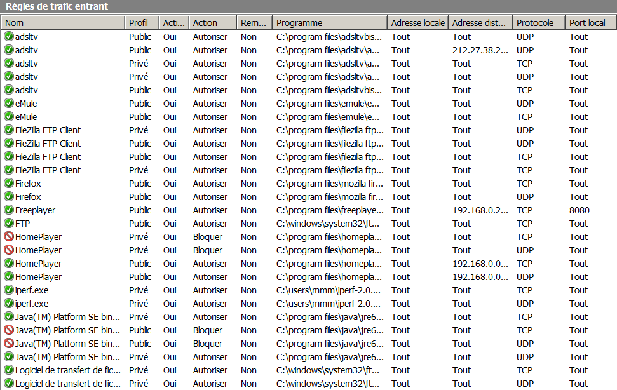Screen dimensions: 617x390
Task: Click green check icon of iperf.exe TCP rule
Action: tap(9, 290)
